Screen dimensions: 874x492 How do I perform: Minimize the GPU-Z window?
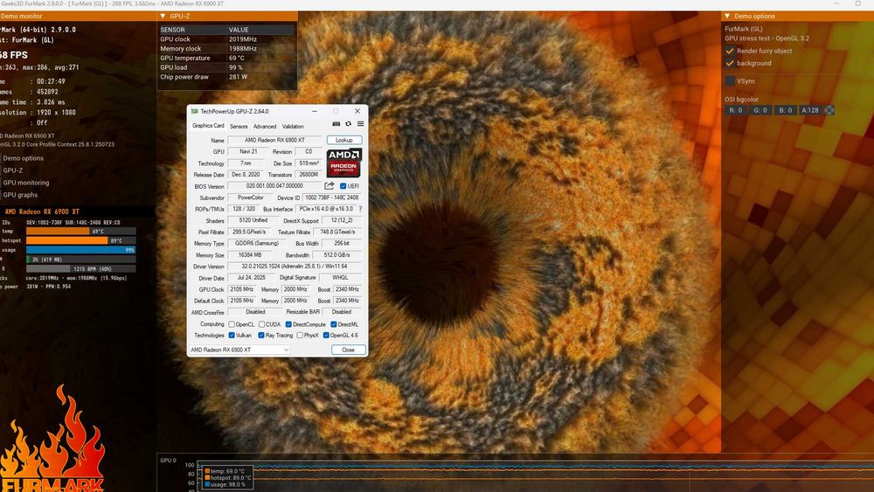click(x=315, y=111)
